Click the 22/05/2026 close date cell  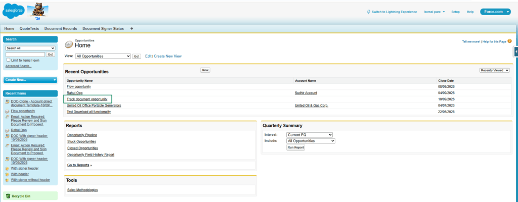click(x=445, y=112)
